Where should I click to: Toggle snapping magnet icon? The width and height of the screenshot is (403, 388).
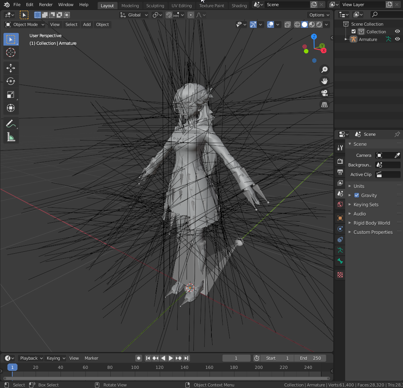point(169,15)
